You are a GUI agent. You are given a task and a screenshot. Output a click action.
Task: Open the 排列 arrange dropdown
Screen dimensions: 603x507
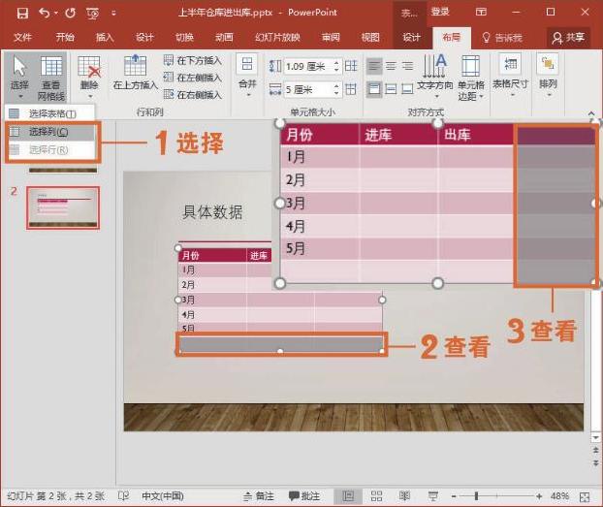point(549,76)
